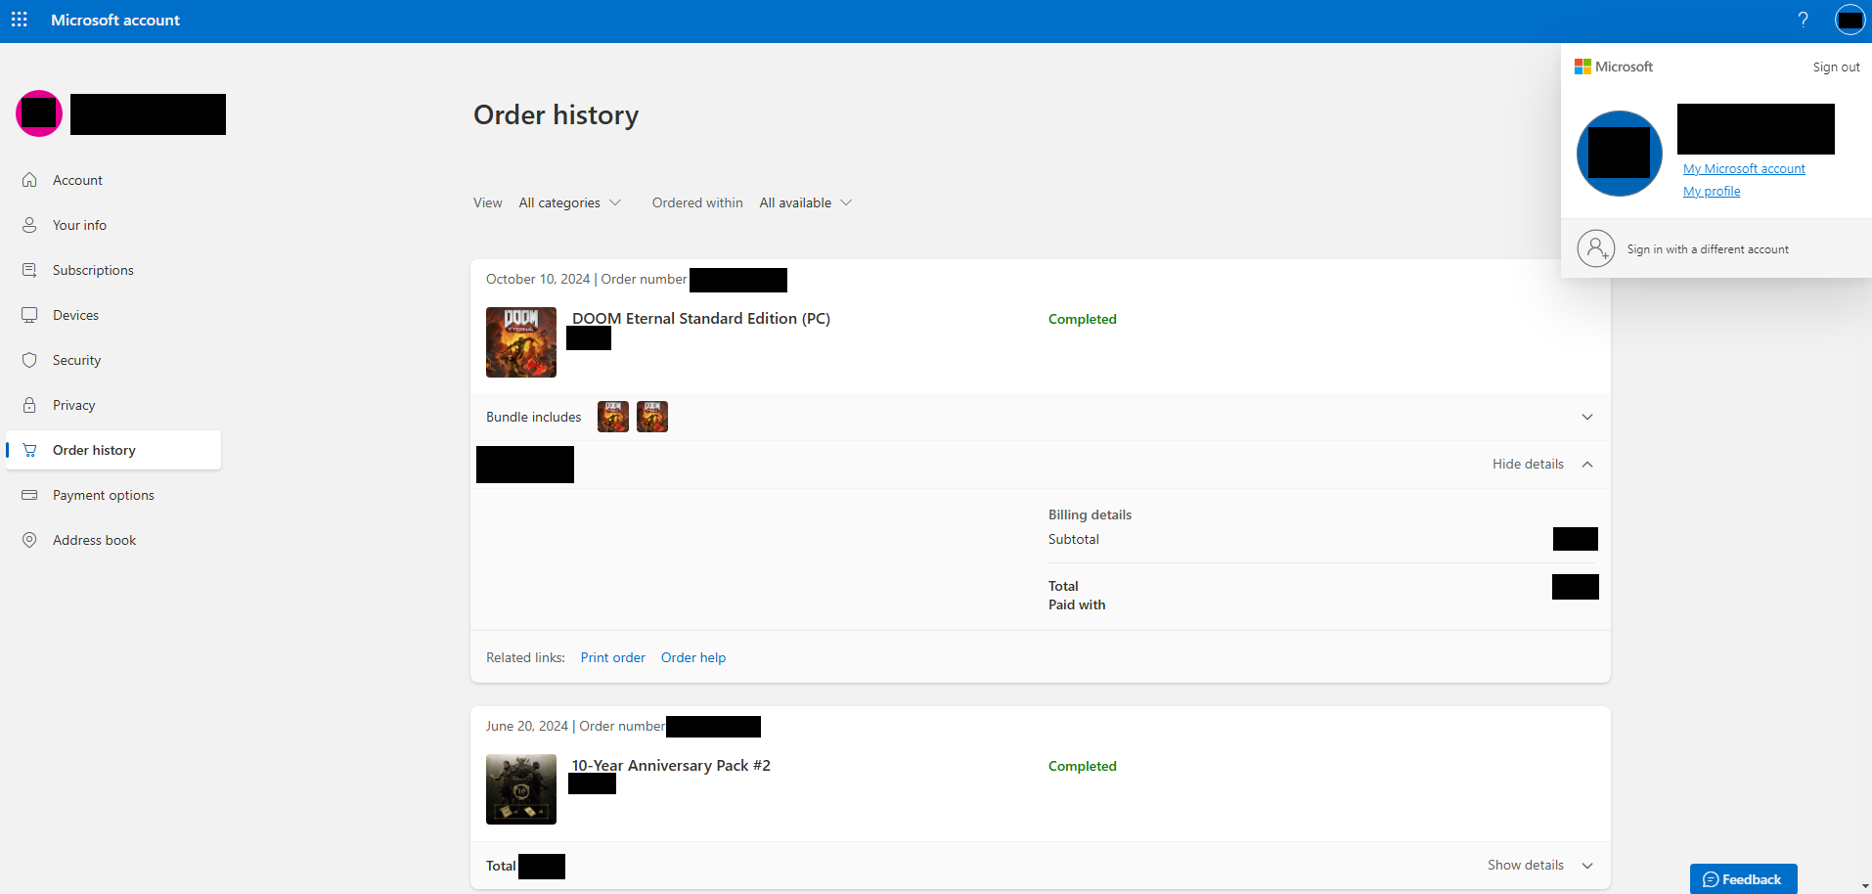Screen dimensions: 1872x894
Task: Click the add-account person icon
Action: tap(1595, 248)
